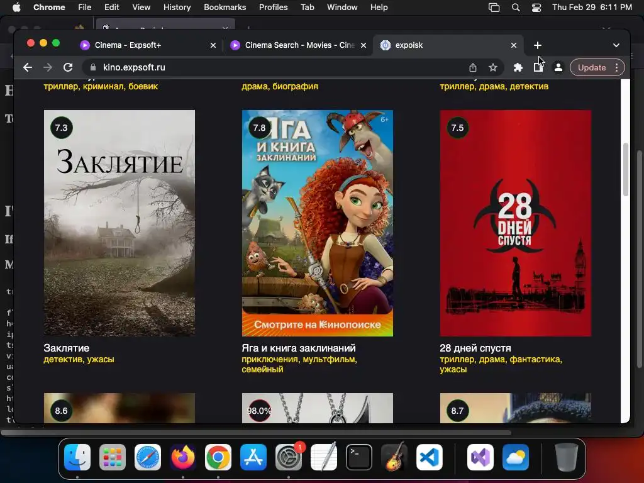Open the Яга и книга заклинаний poster
This screenshot has width=644, height=483.
click(318, 223)
